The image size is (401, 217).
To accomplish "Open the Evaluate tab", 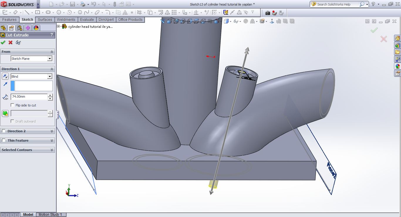I will pyautogui.click(x=87, y=20).
